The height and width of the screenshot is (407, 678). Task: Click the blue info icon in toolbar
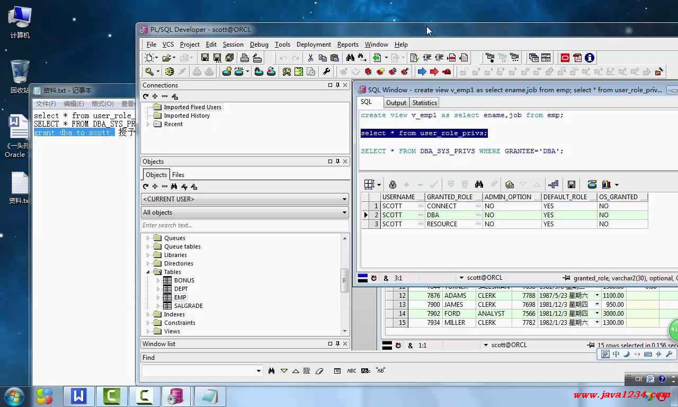click(590, 58)
